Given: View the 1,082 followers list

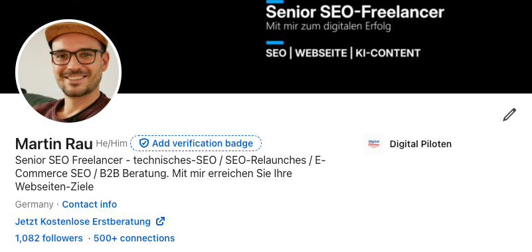Looking at the screenshot, I should click(49, 239).
